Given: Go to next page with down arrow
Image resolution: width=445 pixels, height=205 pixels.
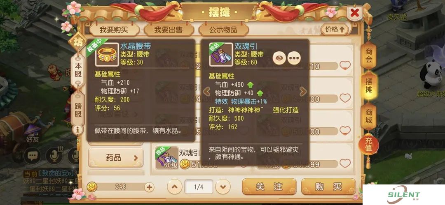Looking at the screenshot, I should tap(223, 187).
